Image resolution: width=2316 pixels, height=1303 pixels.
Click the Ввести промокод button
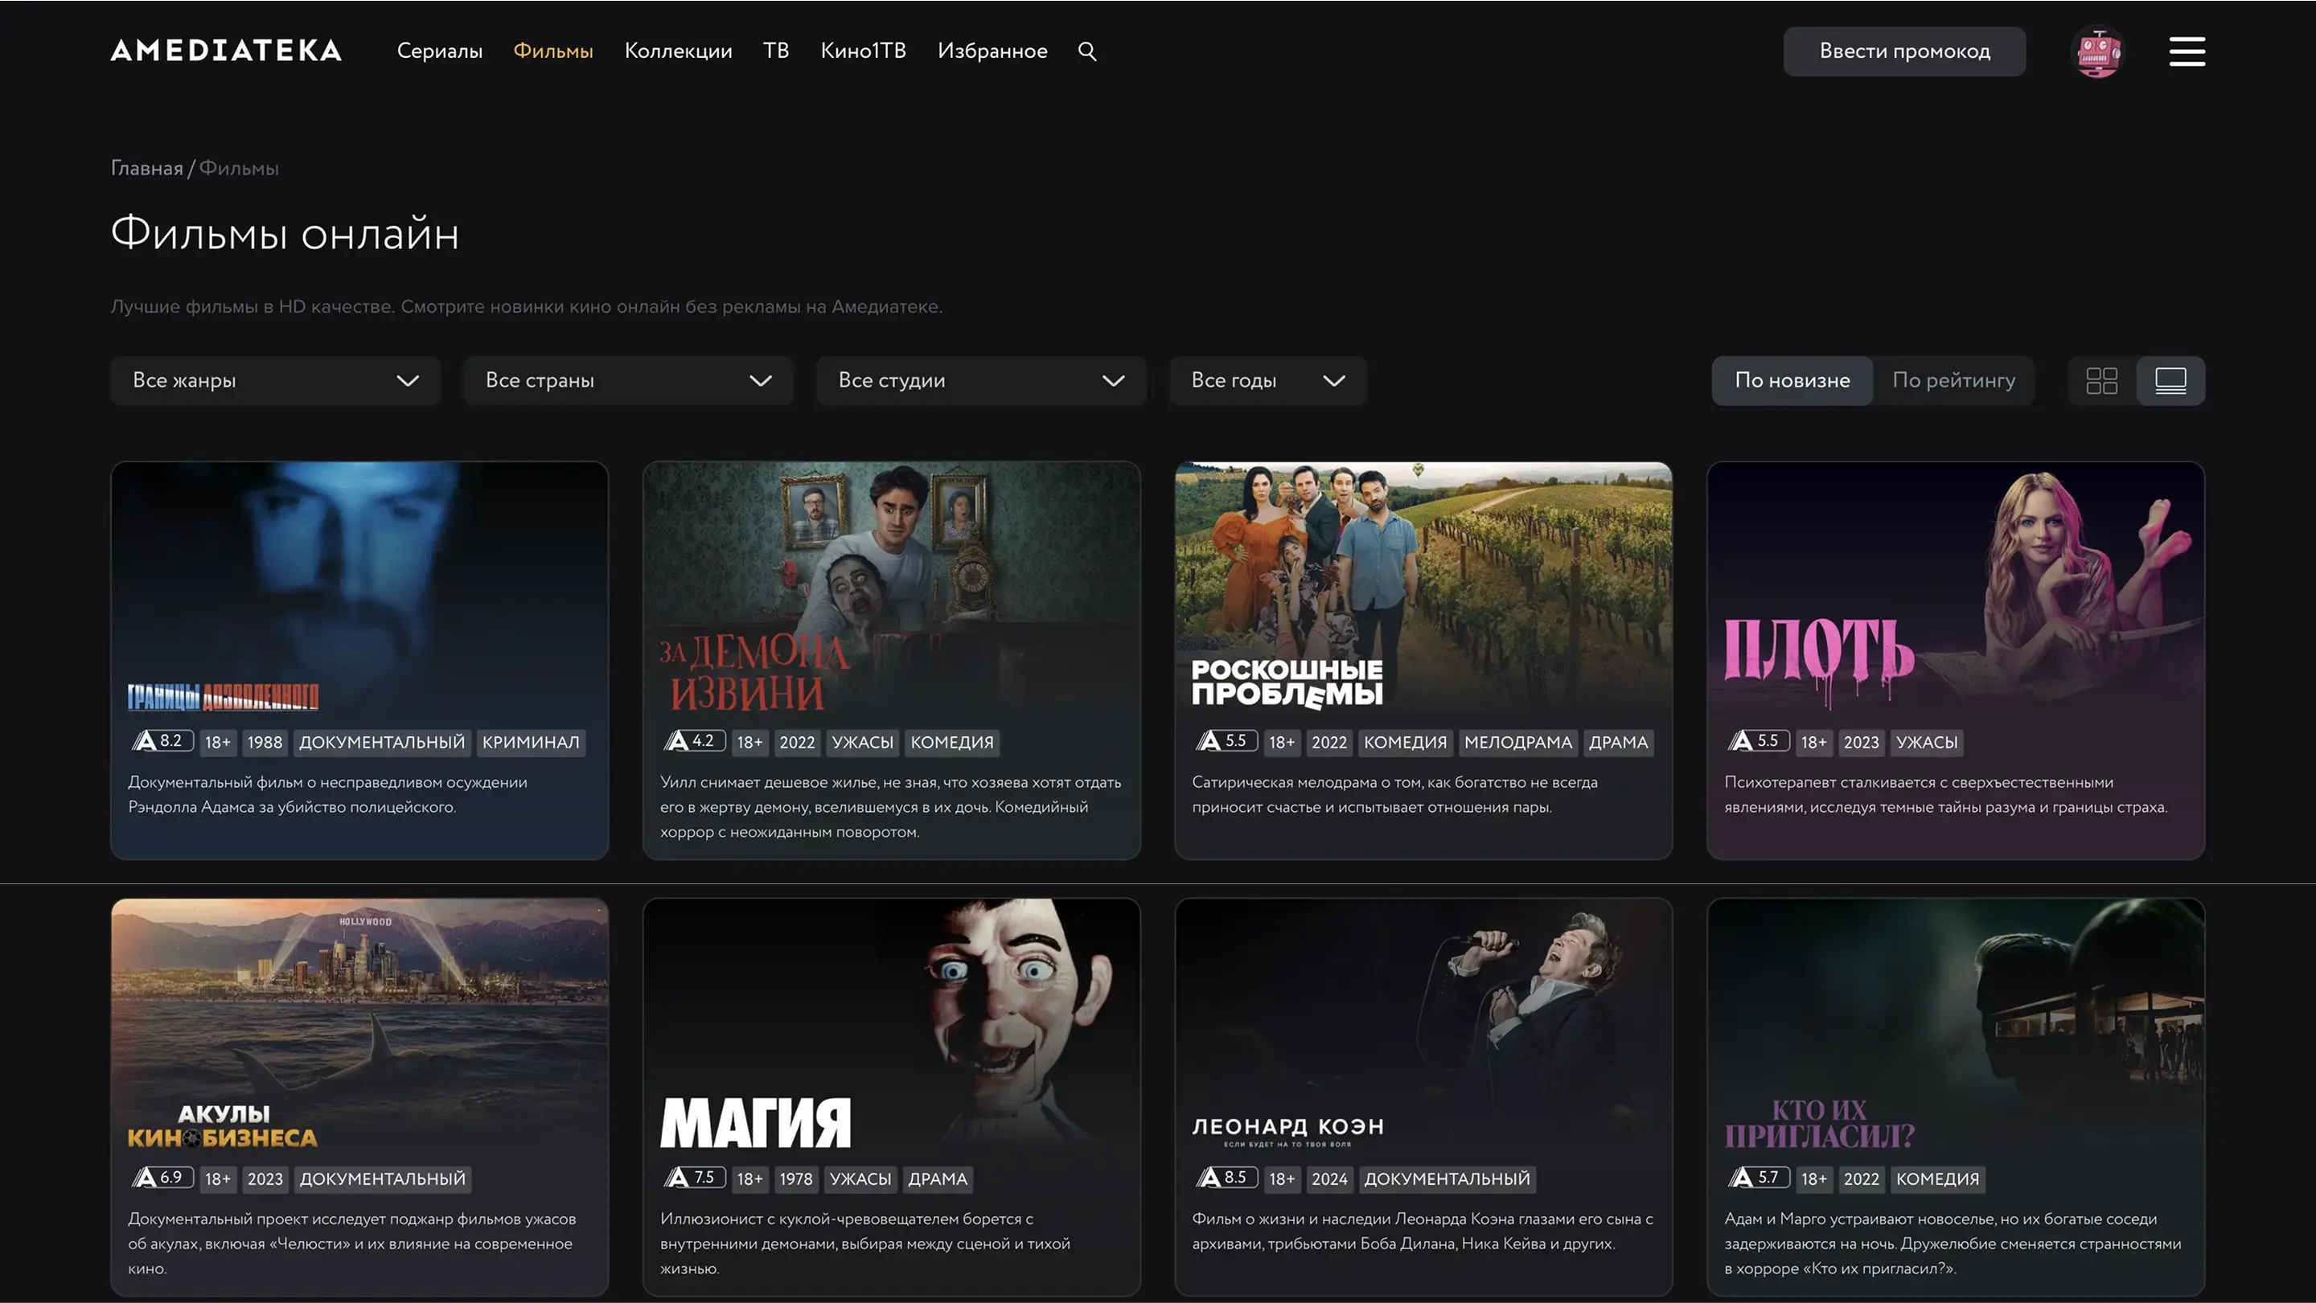pos(1904,51)
